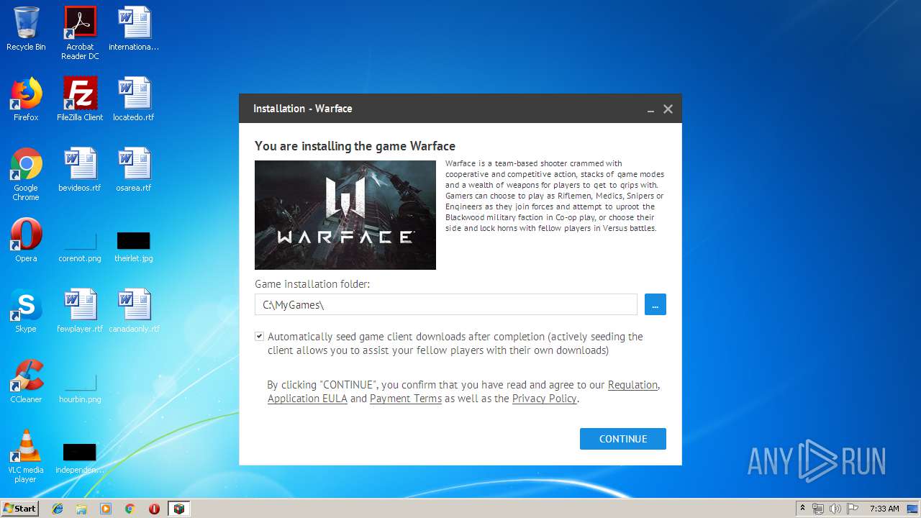Click the game installation folder path field
The width and height of the screenshot is (921, 518).
pos(446,304)
